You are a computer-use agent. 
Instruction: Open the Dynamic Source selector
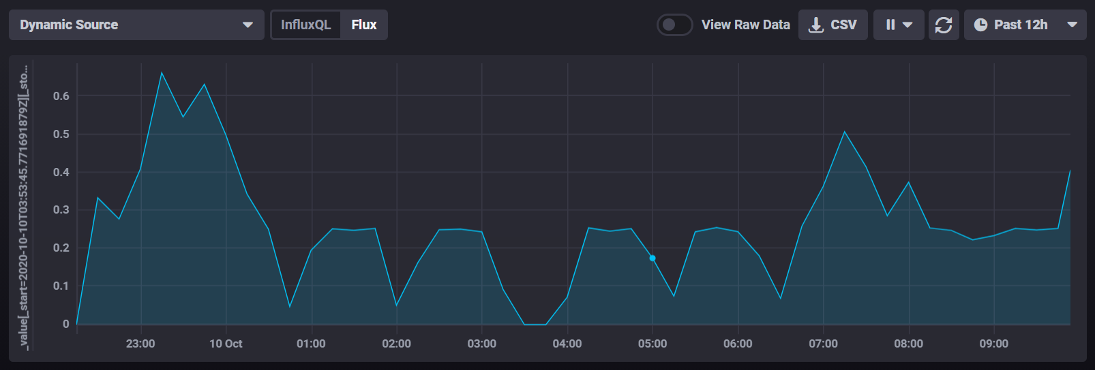(x=136, y=25)
